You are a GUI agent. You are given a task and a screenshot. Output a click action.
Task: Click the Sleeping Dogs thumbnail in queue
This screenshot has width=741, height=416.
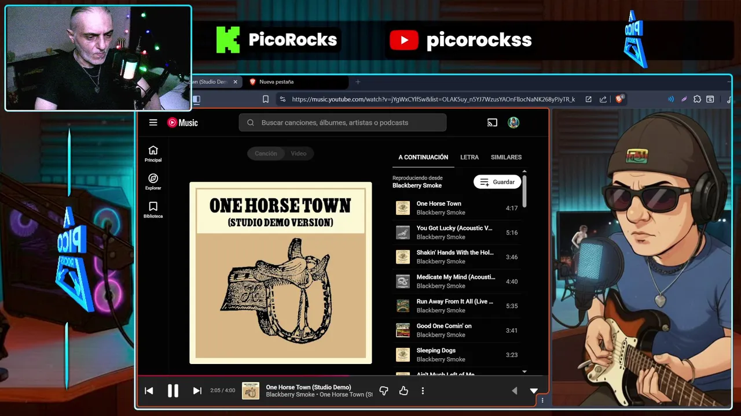403,355
